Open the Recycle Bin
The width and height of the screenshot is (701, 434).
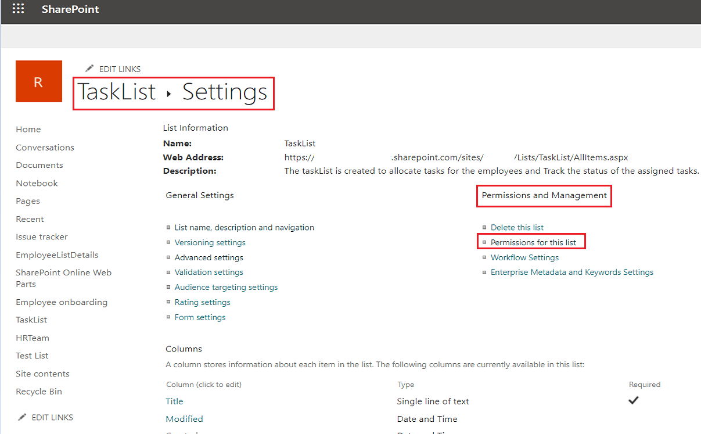coord(39,392)
